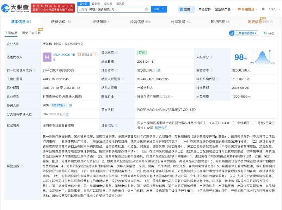Select the 查关系 search tab

tap(108, 4)
